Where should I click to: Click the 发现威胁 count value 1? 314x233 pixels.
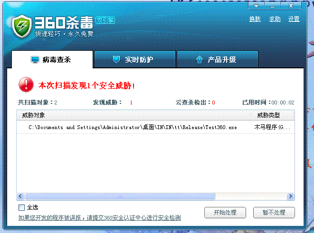131,103
